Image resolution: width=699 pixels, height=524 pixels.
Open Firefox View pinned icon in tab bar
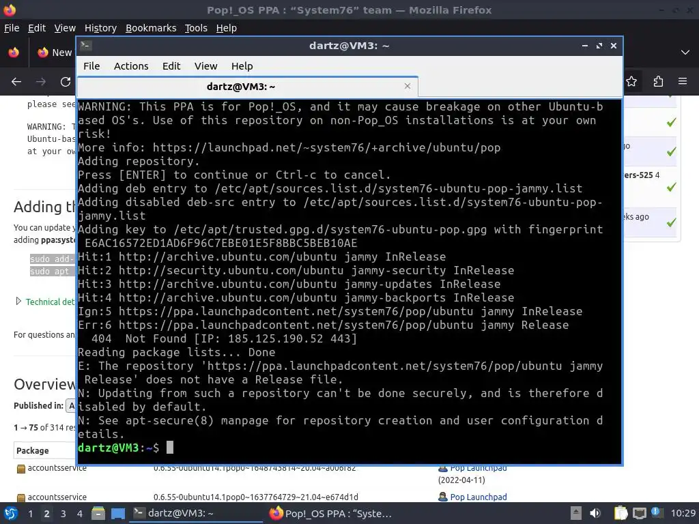[x=14, y=52]
